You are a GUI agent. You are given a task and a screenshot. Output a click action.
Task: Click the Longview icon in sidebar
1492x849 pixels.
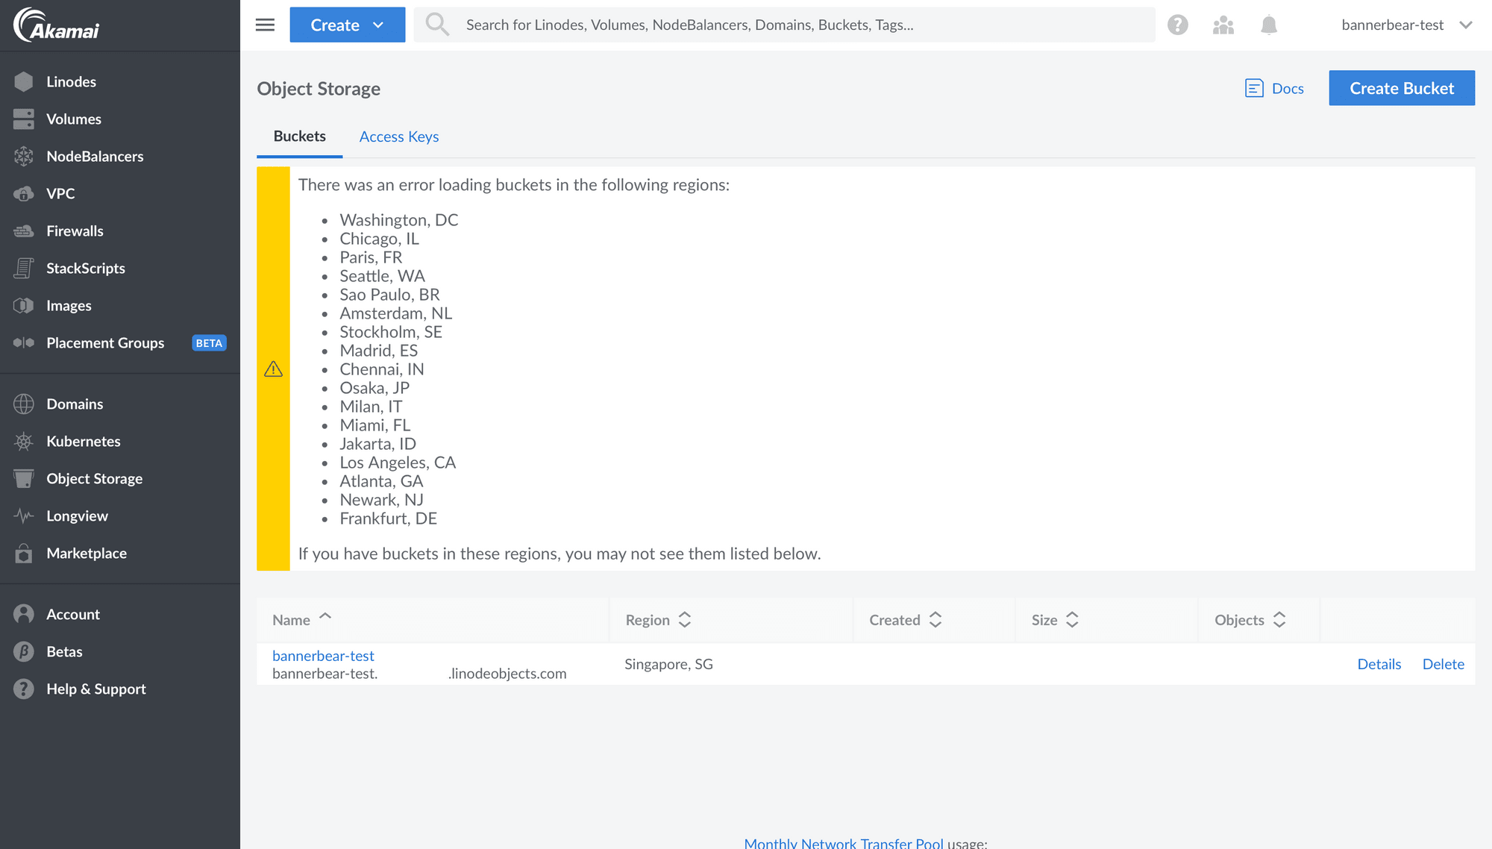pyautogui.click(x=24, y=515)
